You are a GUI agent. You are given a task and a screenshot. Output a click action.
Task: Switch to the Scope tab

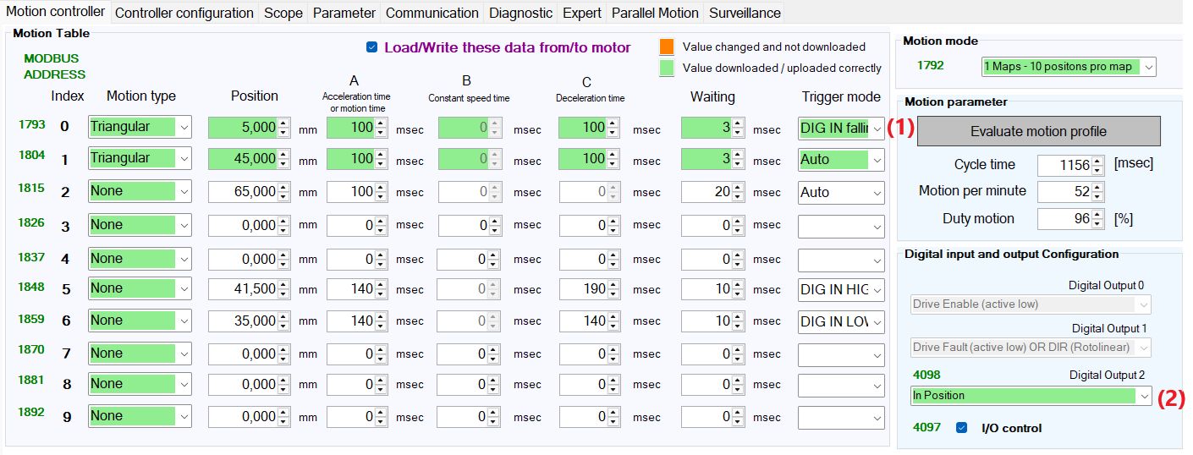pos(283,13)
